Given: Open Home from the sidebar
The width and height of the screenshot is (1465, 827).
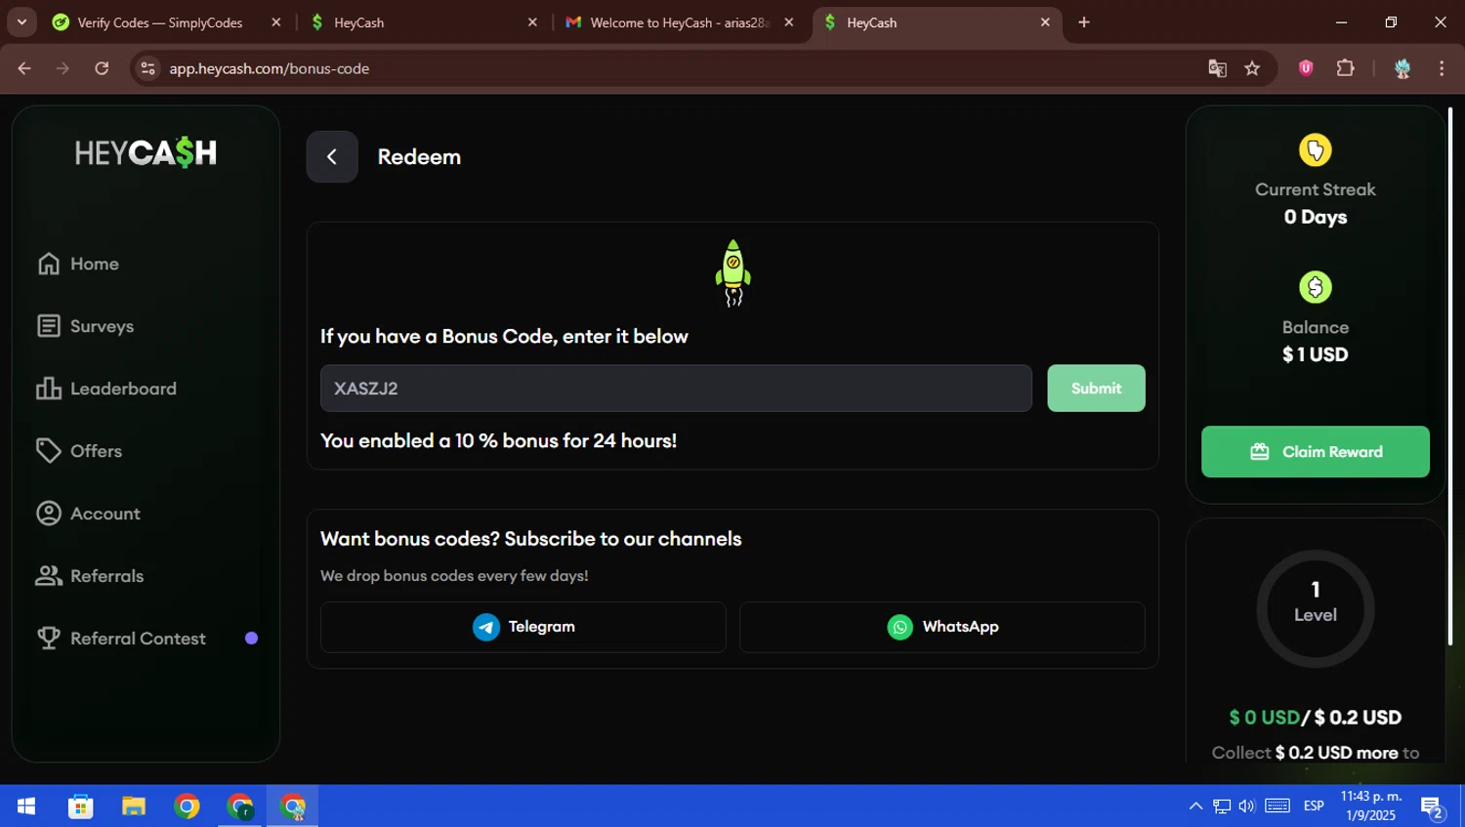Looking at the screenshot, I should click(78, 264).
